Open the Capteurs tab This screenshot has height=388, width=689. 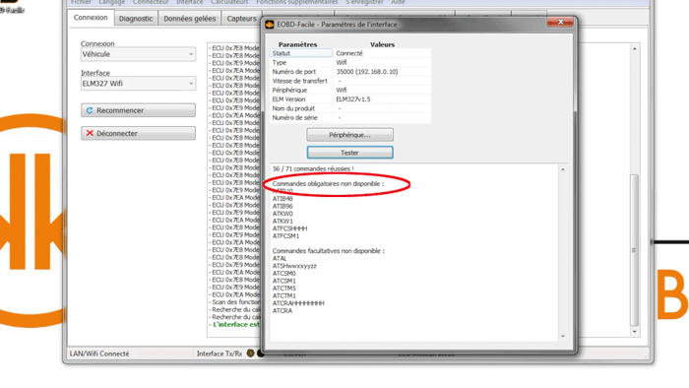[x=241, y=19]
